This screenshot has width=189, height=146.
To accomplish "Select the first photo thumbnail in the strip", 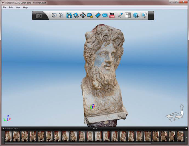I will pos(8,136).
